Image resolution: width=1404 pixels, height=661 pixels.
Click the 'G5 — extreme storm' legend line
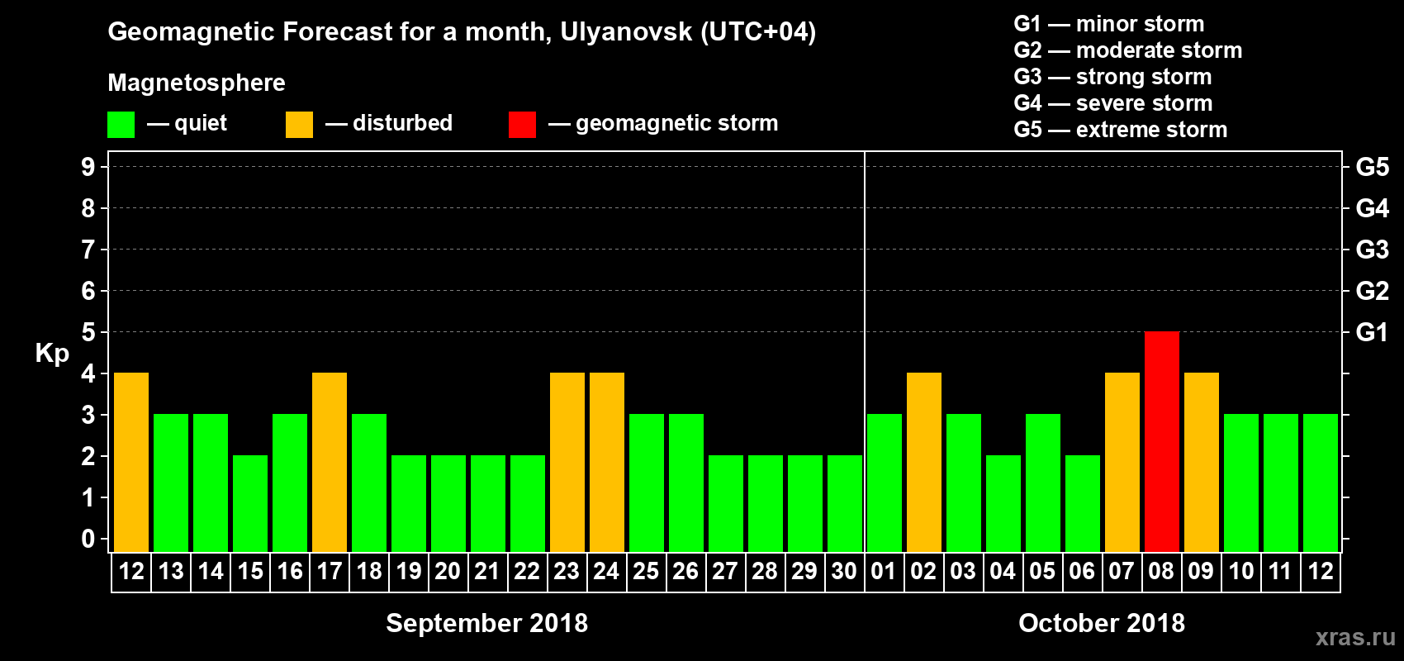[x=1120, y=130]
